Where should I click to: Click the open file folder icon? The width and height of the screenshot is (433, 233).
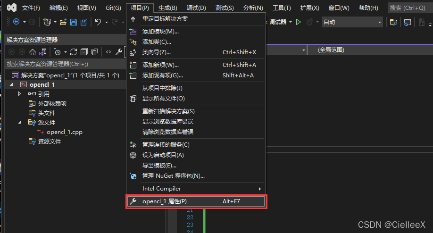[x=63, y=22]
